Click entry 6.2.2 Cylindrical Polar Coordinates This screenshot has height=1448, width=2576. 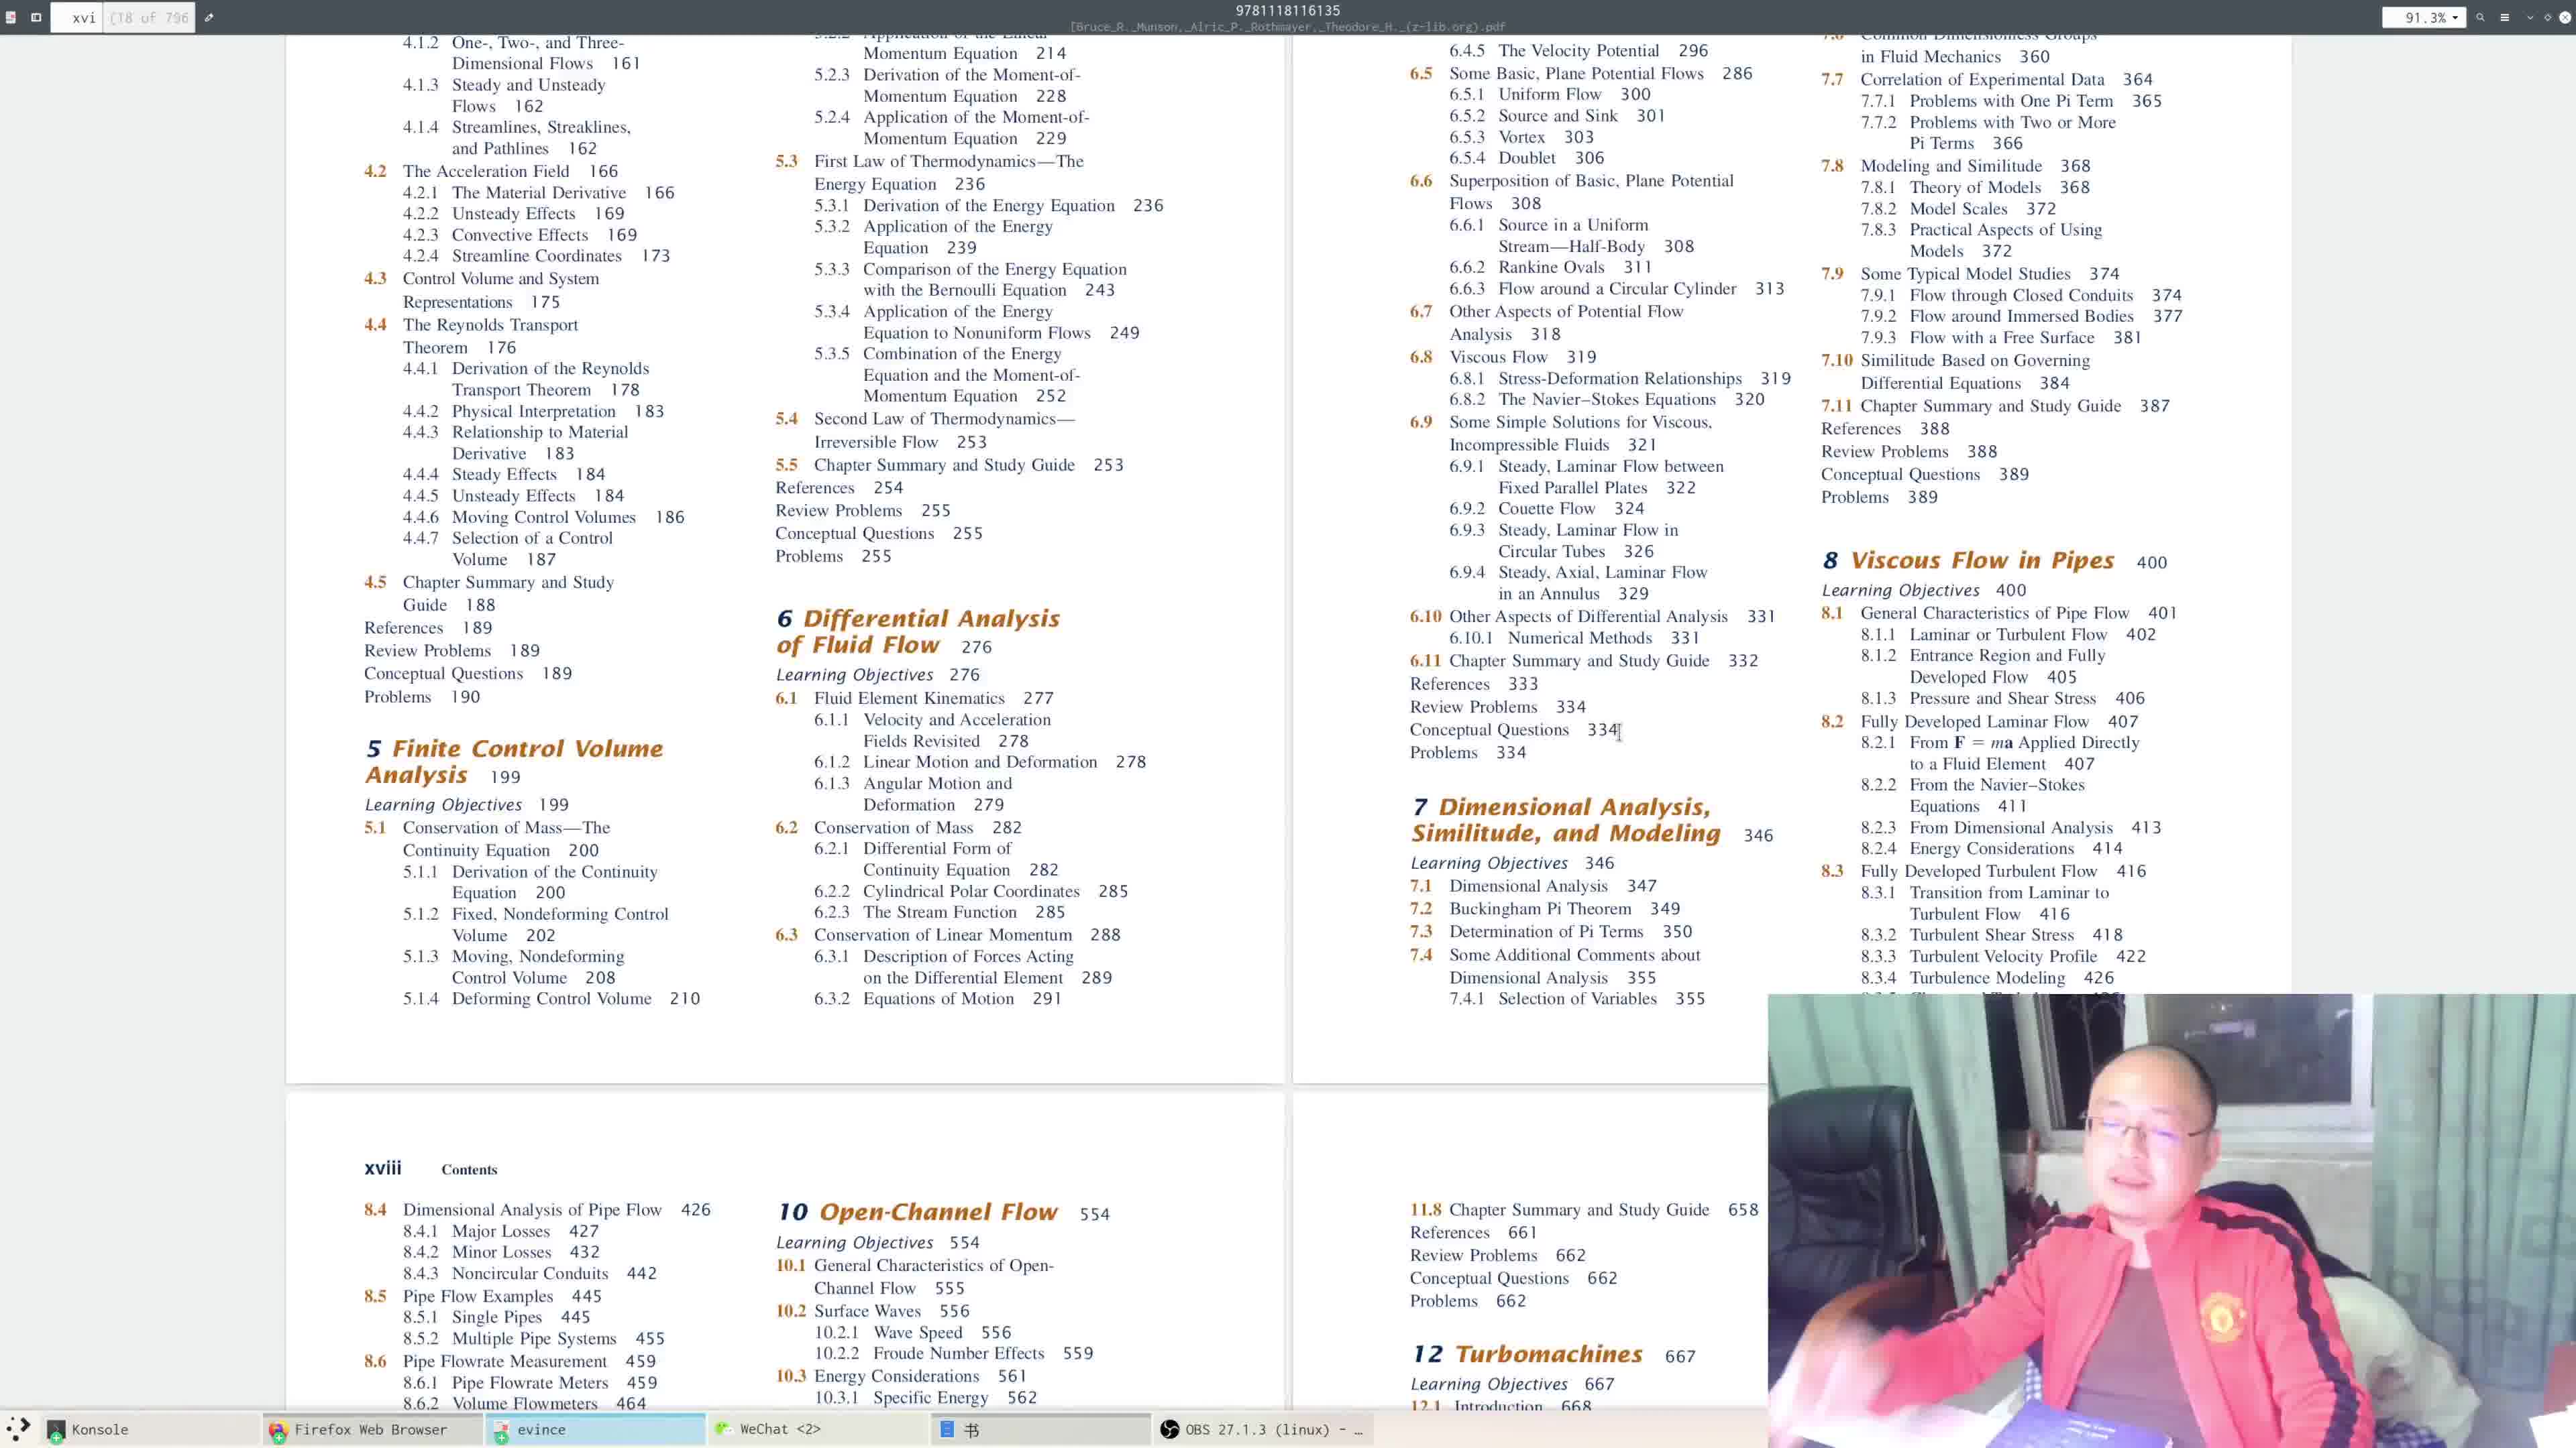point(970,892)
